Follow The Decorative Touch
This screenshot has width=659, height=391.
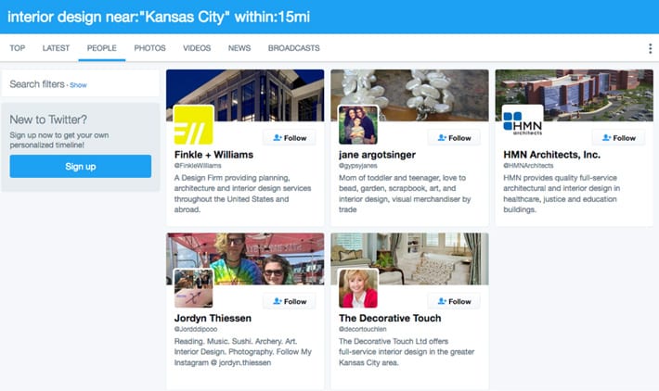point(454,301)
